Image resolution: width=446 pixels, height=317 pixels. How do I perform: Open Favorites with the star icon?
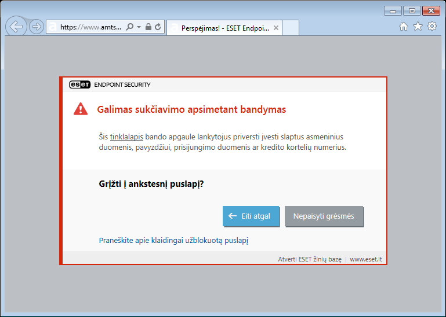pyautogui.click(x=418, y=27)
